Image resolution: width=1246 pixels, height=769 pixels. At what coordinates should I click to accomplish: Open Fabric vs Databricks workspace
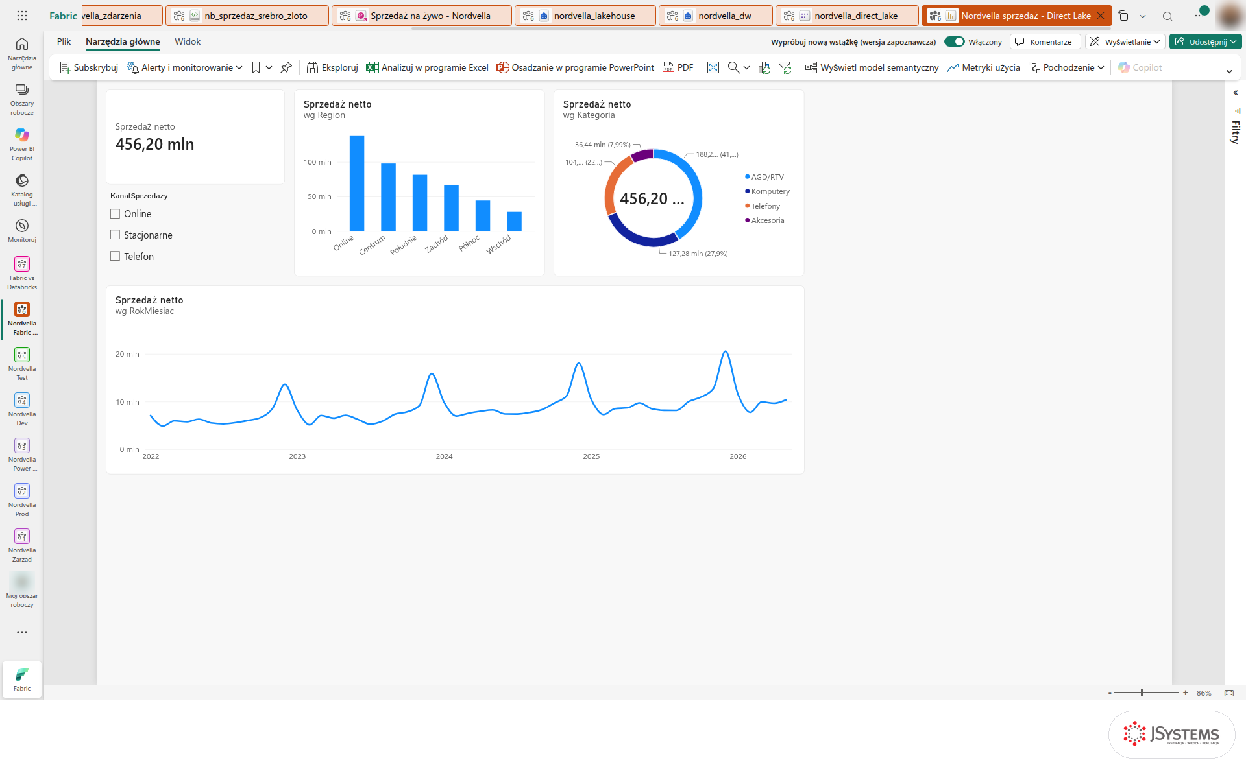click(22, 272)
